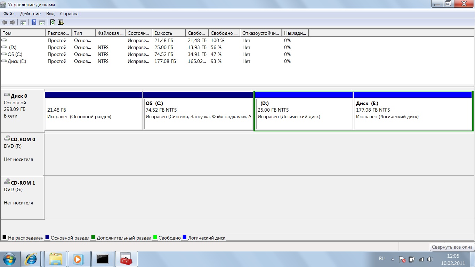475x267 pixels.
Task: Sort by the Емкость column header
Action: coord(169,33)
